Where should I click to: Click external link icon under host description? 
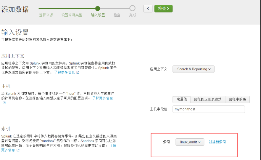click(x=4, y=103)
